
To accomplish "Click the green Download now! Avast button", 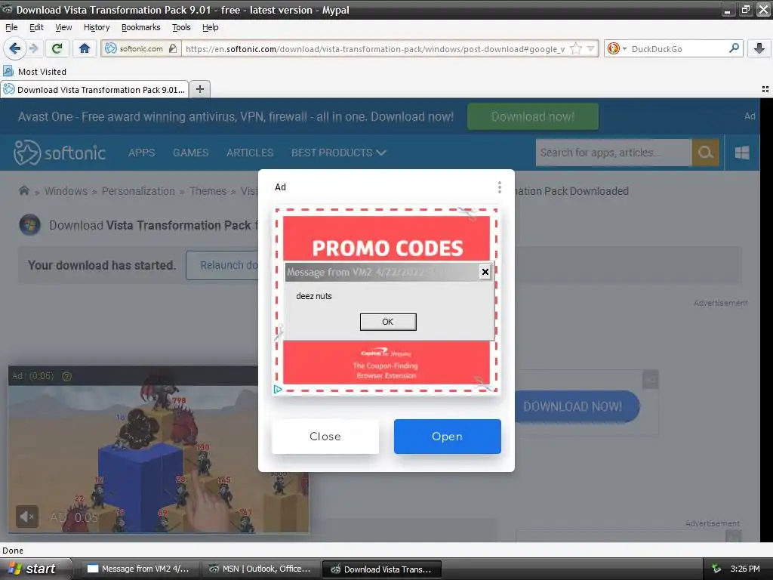I will (533, 116).
